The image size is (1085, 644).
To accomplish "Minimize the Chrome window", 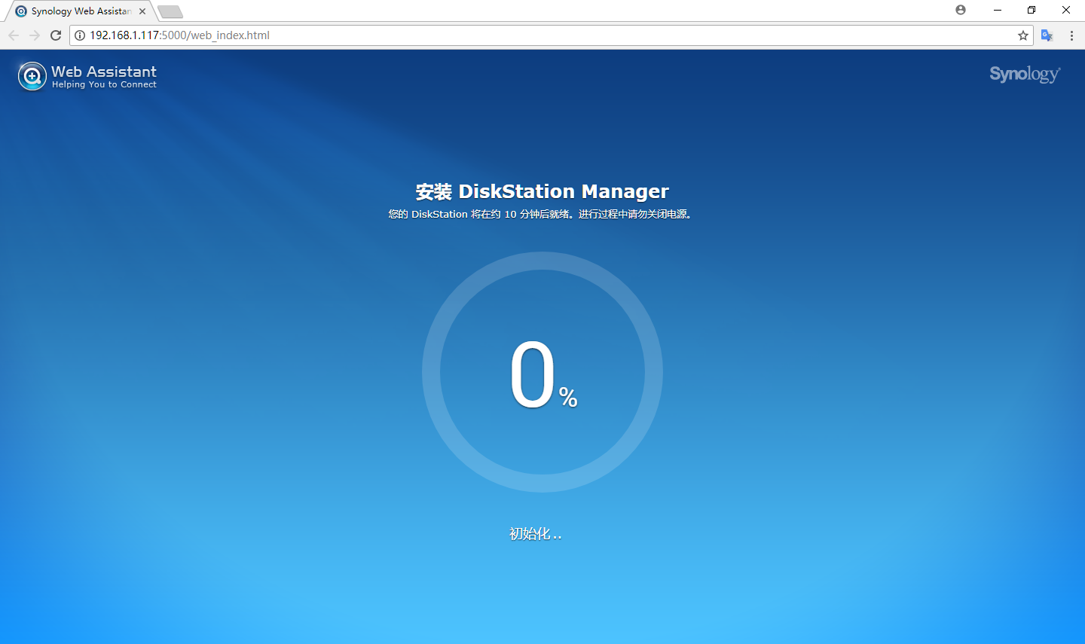I will coord(998,10).
